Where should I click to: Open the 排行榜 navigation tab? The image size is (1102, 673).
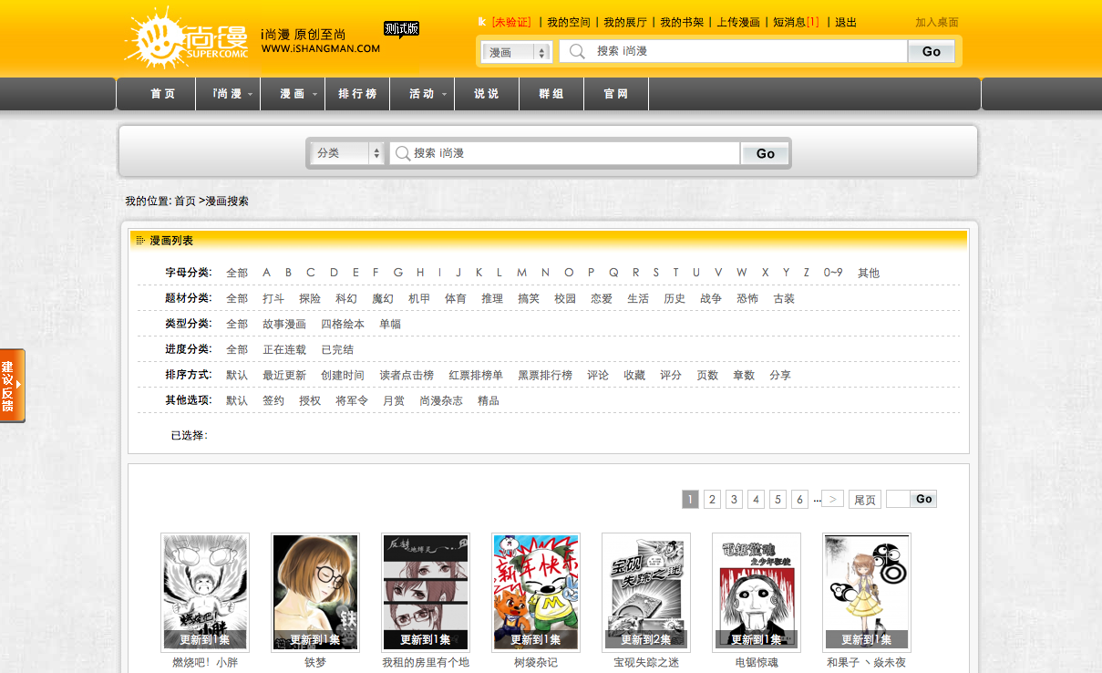357,94
